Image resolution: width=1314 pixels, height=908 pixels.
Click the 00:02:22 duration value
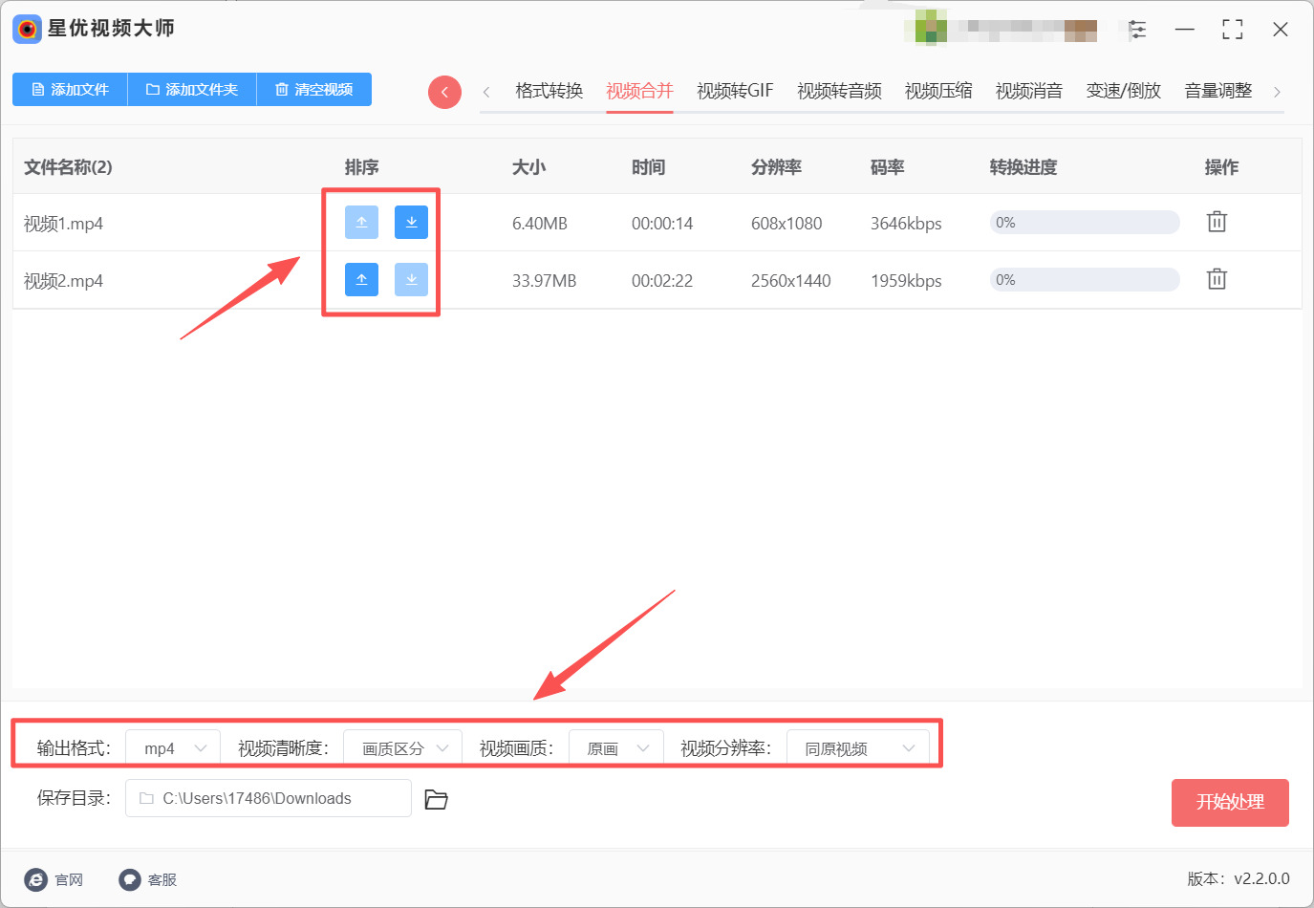click(x=662, y=281)
